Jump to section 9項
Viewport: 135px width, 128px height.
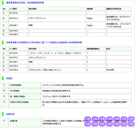pyautogui.click(x=88, y=124)
